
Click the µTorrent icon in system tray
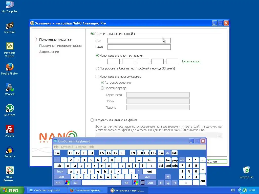pyautogui.click(x=245, y=190)
